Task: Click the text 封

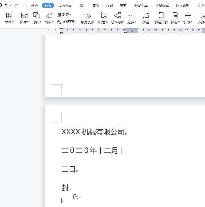Action: click(65, 188)
